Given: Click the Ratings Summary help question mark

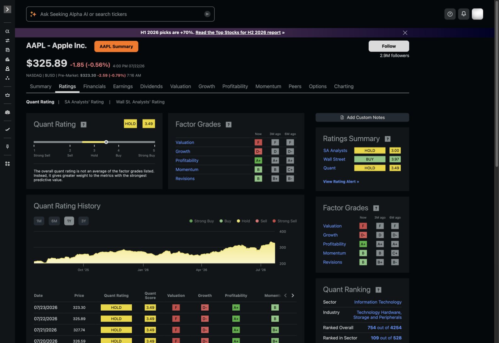Looking at the screenshot, I should (x=388, y=139).
